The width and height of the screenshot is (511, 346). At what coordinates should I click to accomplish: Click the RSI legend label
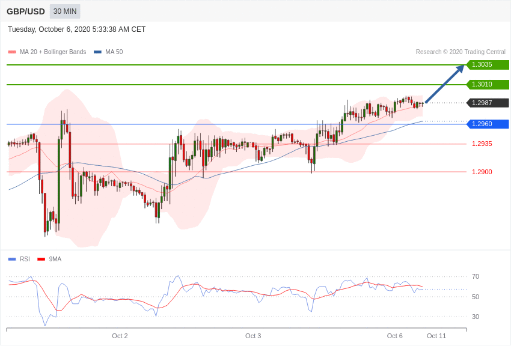(25, 259)
